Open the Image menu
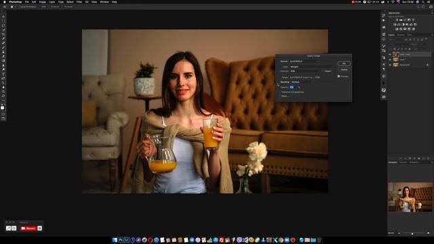This screenshot has height=244, width=434. pyautogui.click(x=42, y=2)
